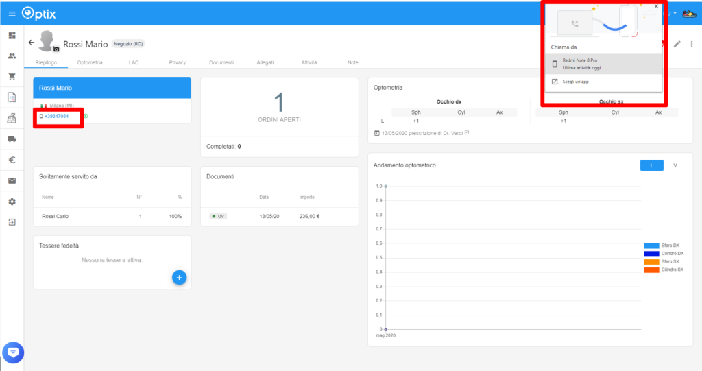This screenshot has width=702, height=371.
Task: Open settings gear in the sidebar
Action: 12,202
